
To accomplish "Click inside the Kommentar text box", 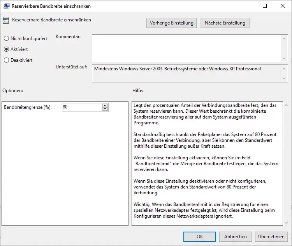I will click(x=186, y=48).
